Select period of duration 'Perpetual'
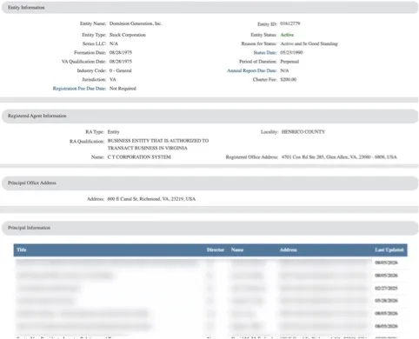This screenshot has height=339, width=419. 289,62
